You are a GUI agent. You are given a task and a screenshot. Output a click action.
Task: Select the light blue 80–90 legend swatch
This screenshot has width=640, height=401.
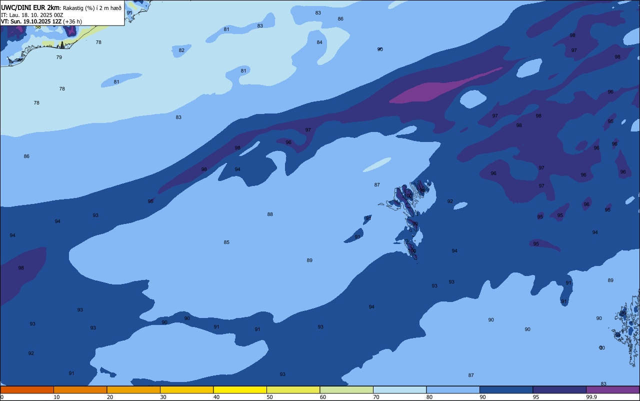453,389
